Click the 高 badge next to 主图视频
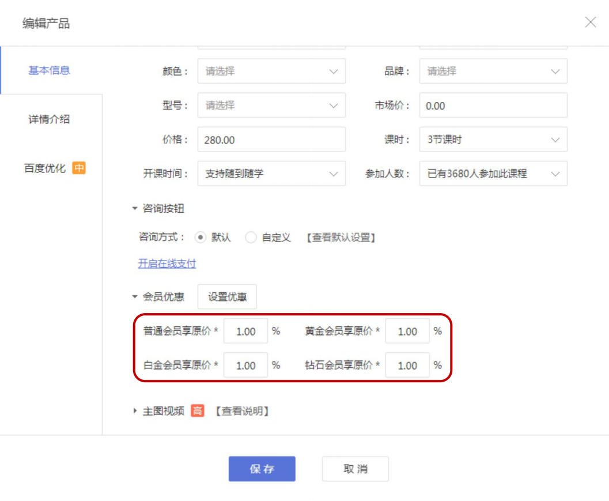Screen dimensions: 609x501 click(x=198, y=411)
